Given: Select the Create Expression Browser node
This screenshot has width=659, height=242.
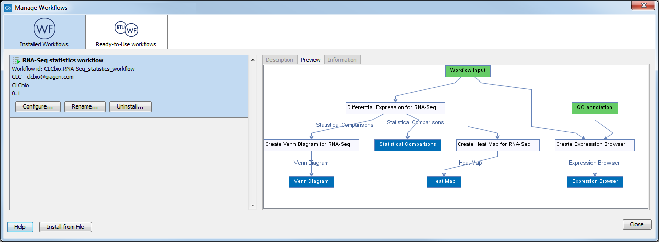Looking at the screenshot, I should pyautogui.click(x=595, y=145).
